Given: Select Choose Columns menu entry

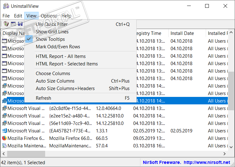Looking at the screenshot, I should 53,74.
